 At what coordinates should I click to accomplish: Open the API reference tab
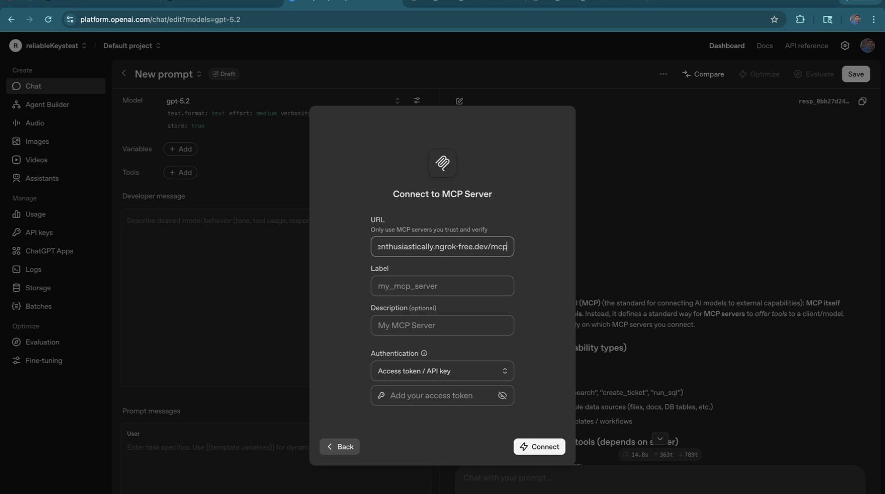(806, 46)
